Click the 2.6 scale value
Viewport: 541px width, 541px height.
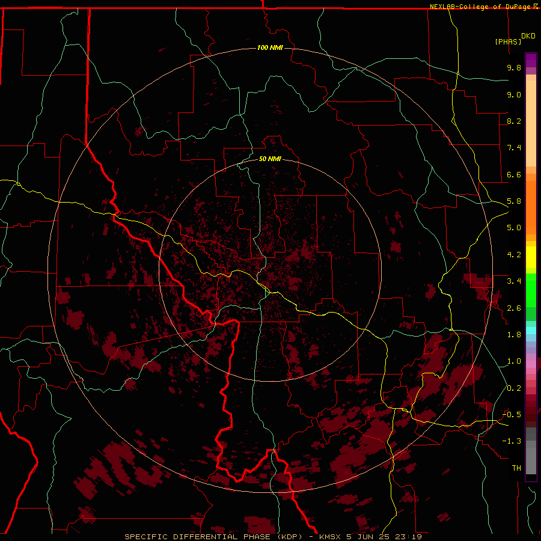point(514,308)
